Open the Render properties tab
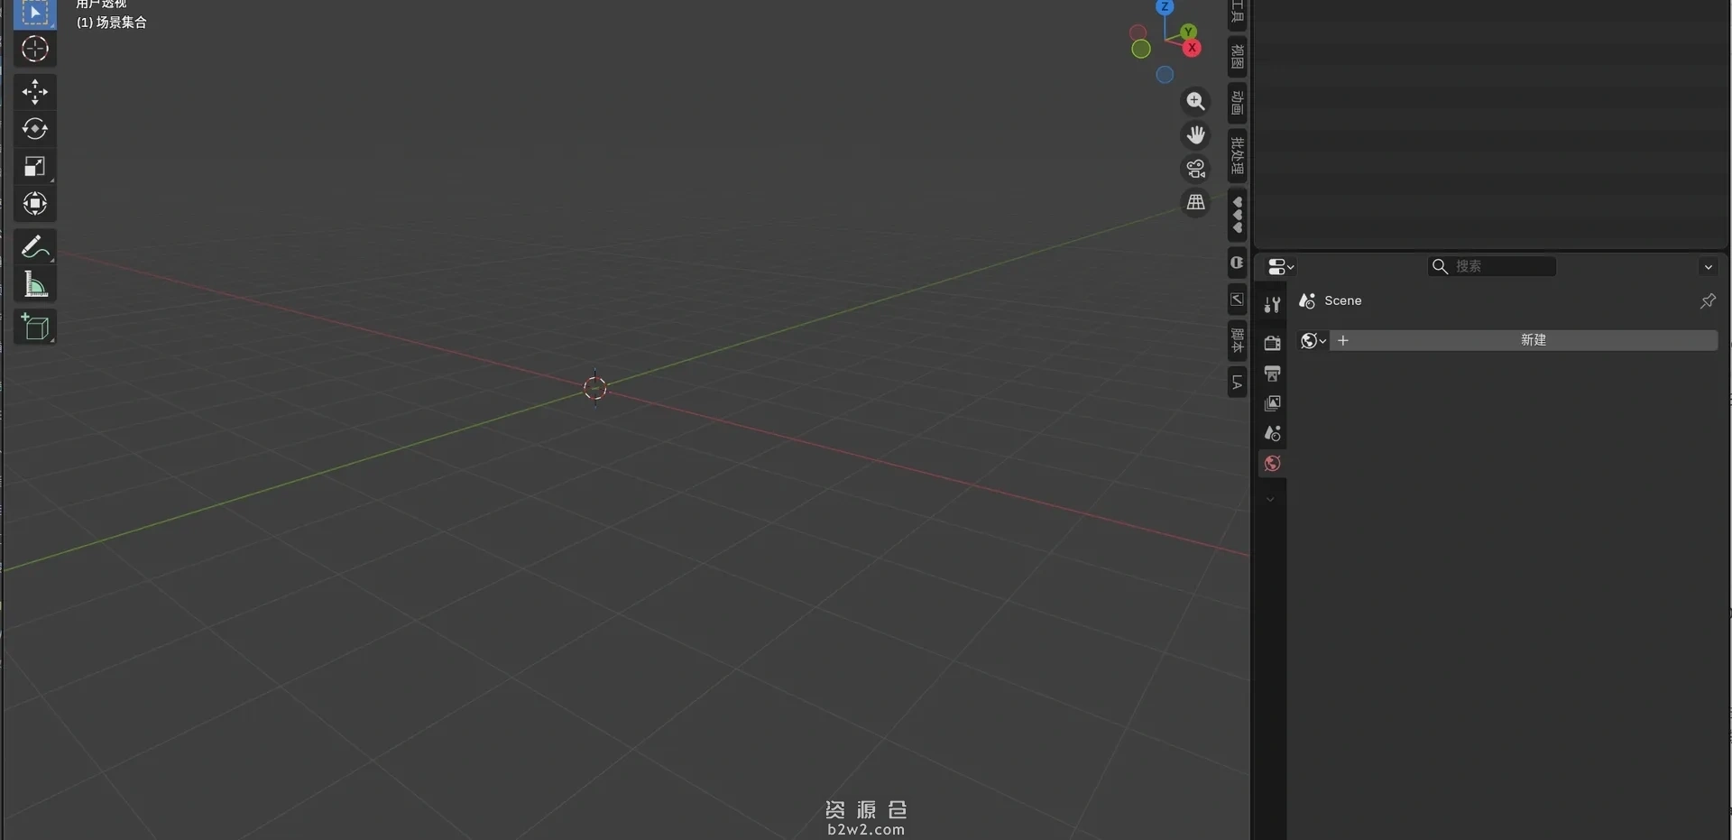Image resolution: width=1732 pixels, height=840 pixels. coord(1272,343)
